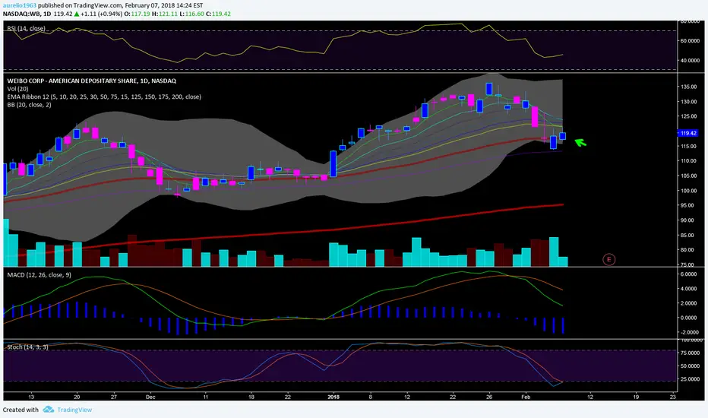Select the RSI (14, close) indicator label
Viewport: 708px width, 418px height.
(26, 28)
